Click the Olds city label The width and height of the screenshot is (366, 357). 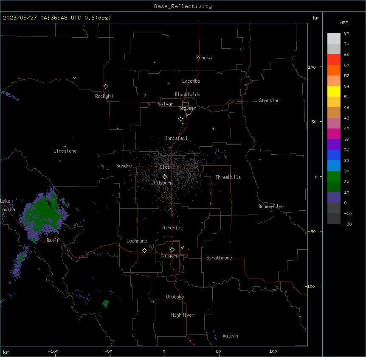tap(165, 167)
